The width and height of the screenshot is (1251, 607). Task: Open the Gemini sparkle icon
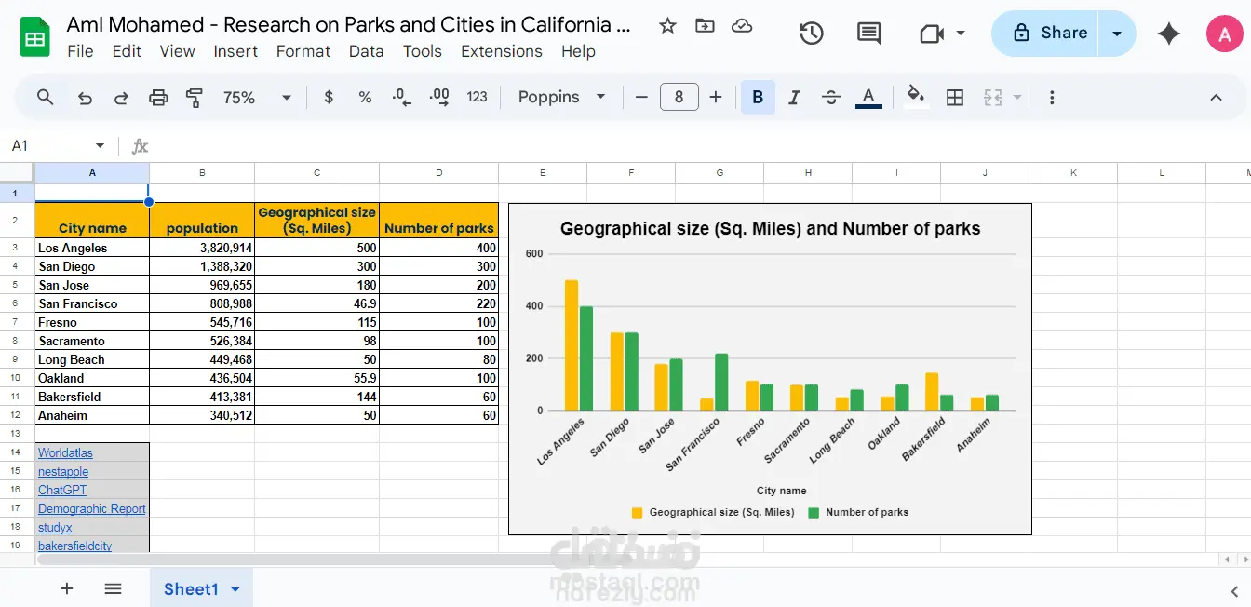coord(1169,34)
